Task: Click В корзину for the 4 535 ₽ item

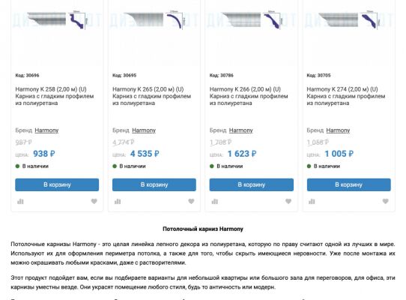Action: point(154,184)
